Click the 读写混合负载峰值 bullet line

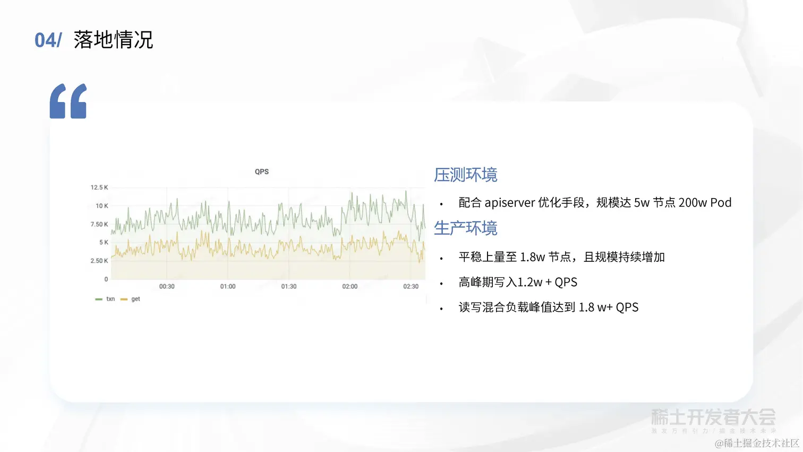(x=549, y=308)
